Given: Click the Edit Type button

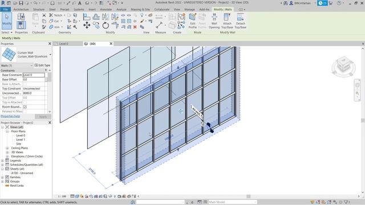Looking at the screenshot, I should [42, 65].
